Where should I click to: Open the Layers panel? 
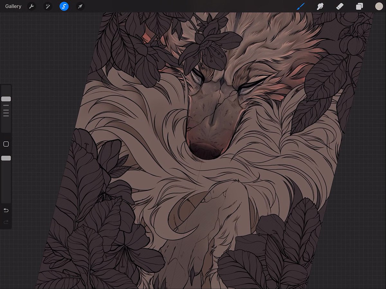[x=359, y=6]
